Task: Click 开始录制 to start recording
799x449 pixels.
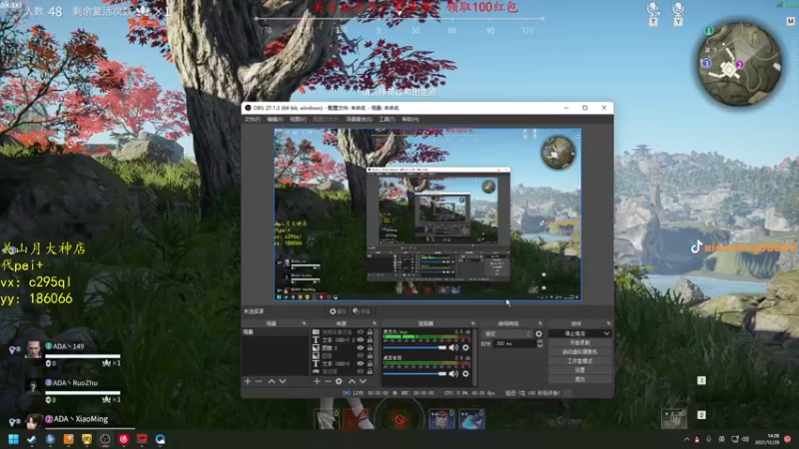Action: [580, 343]
